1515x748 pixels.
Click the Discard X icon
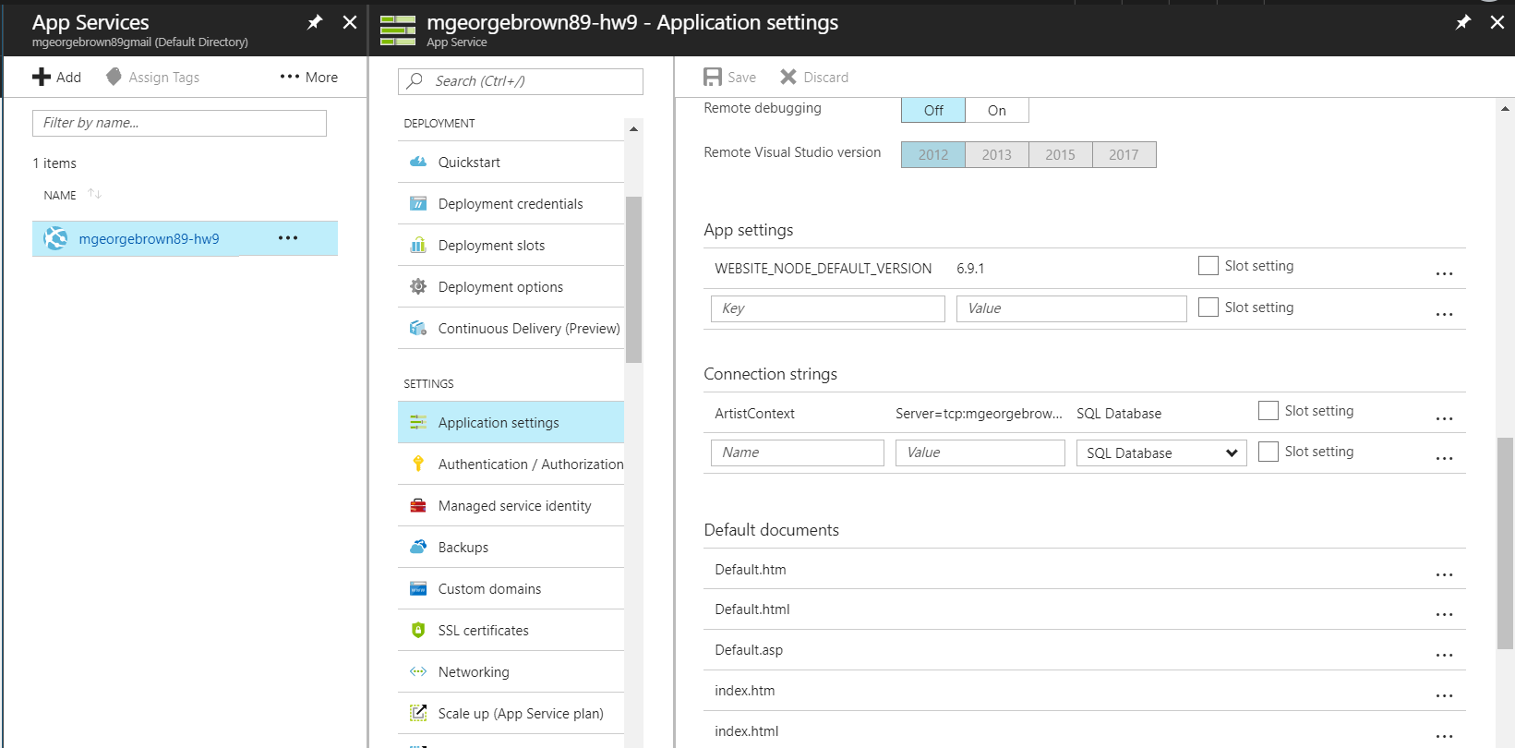click(x=788, y=77)
